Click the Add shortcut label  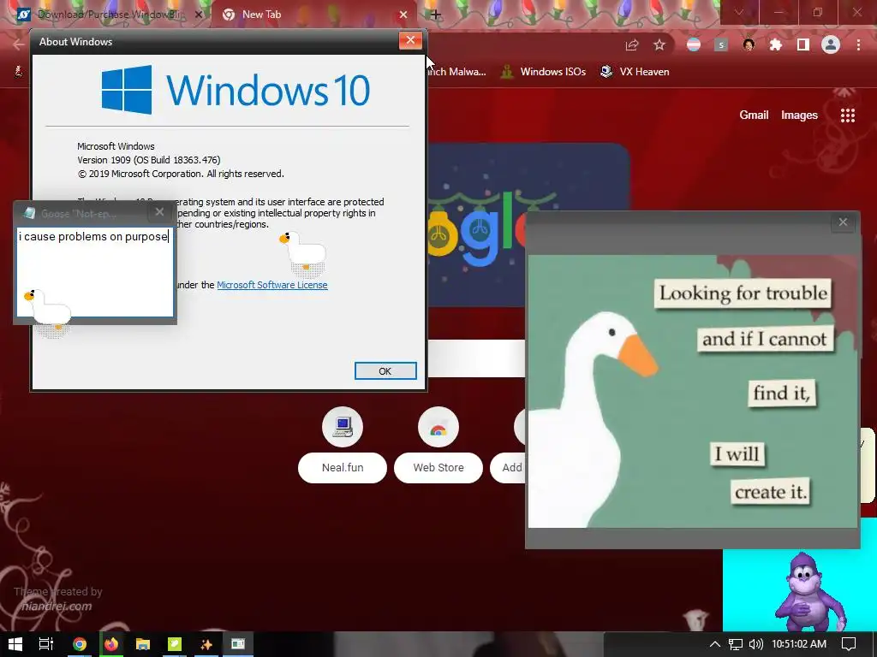[x=508, y=468]
